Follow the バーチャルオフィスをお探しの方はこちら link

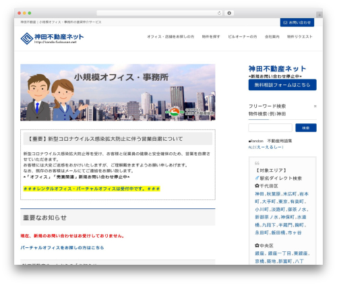pos(62,248)
